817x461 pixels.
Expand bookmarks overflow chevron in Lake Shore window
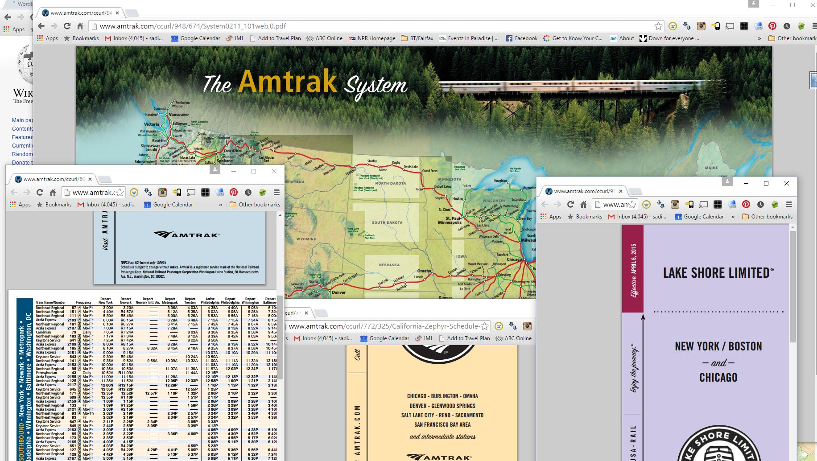point(733,217)
